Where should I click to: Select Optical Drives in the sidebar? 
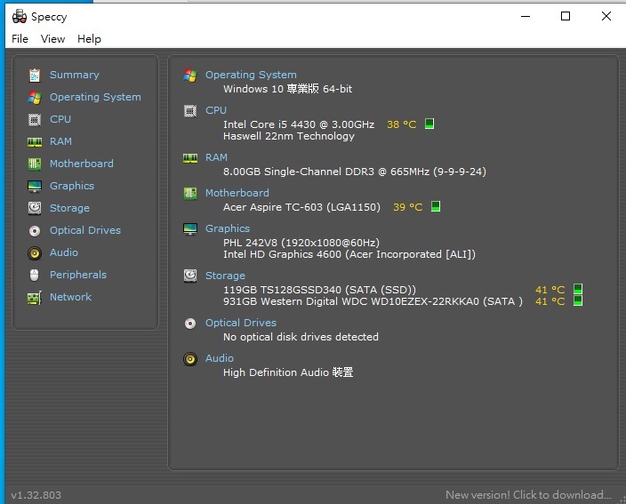coord(85,230)
